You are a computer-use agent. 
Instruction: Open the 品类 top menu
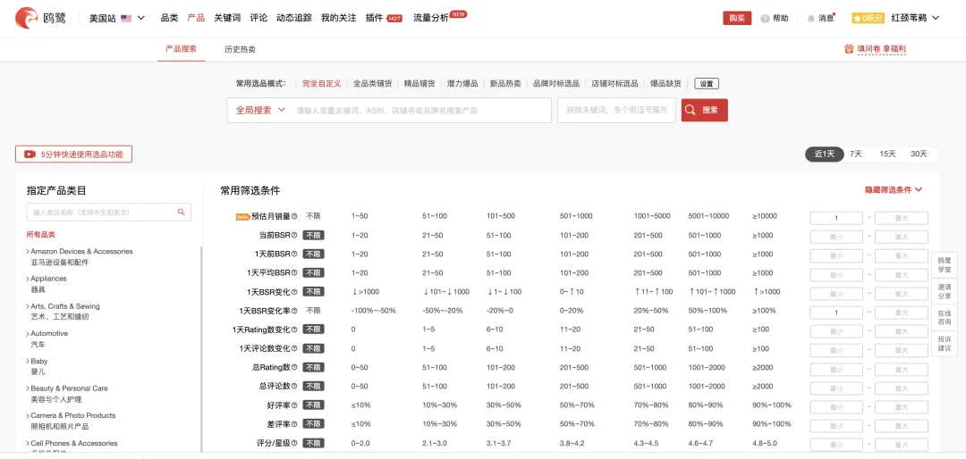pyautogui.click(x=169, y=18)
